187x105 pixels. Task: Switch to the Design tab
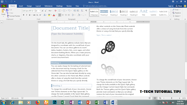(x=29, y=6)
